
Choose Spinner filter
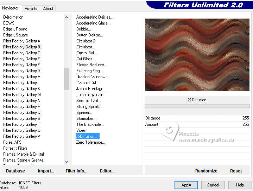click(x=84, y=112)
